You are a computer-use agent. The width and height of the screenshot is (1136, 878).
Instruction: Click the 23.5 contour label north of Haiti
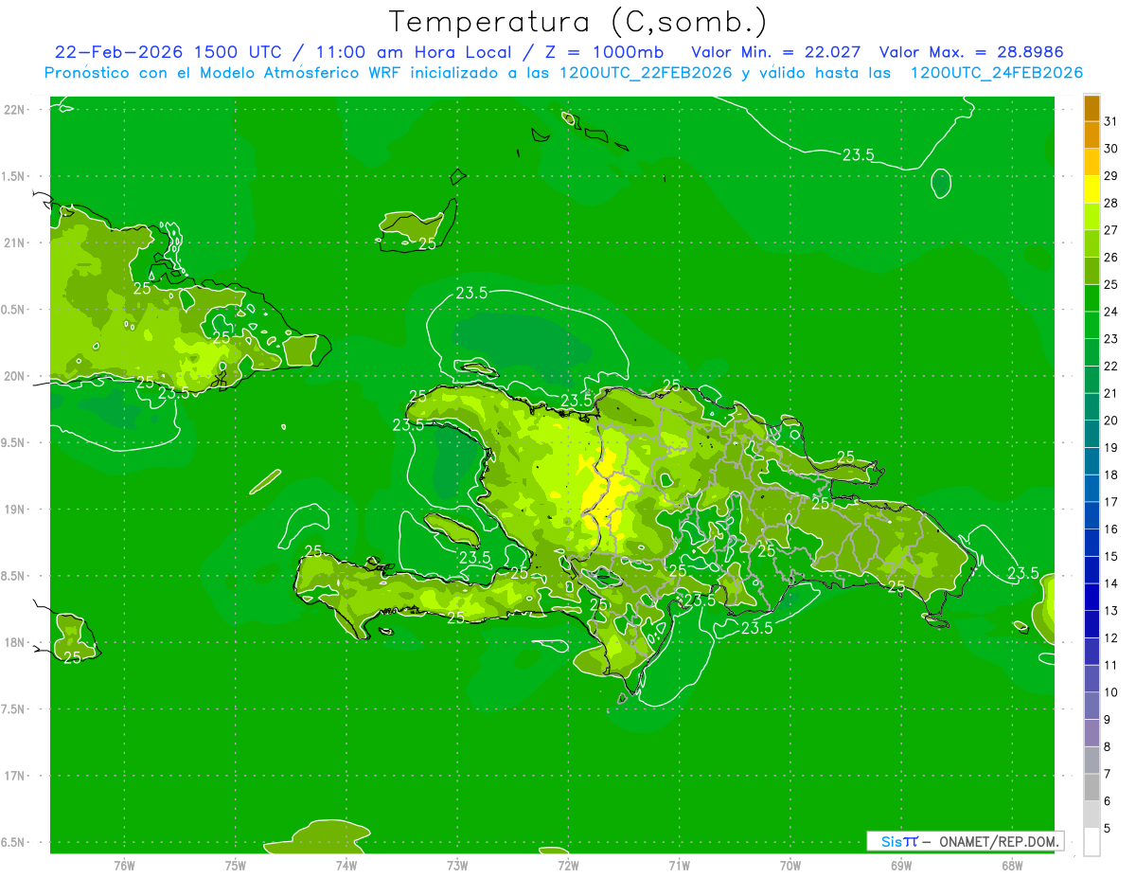coord(471,293)
